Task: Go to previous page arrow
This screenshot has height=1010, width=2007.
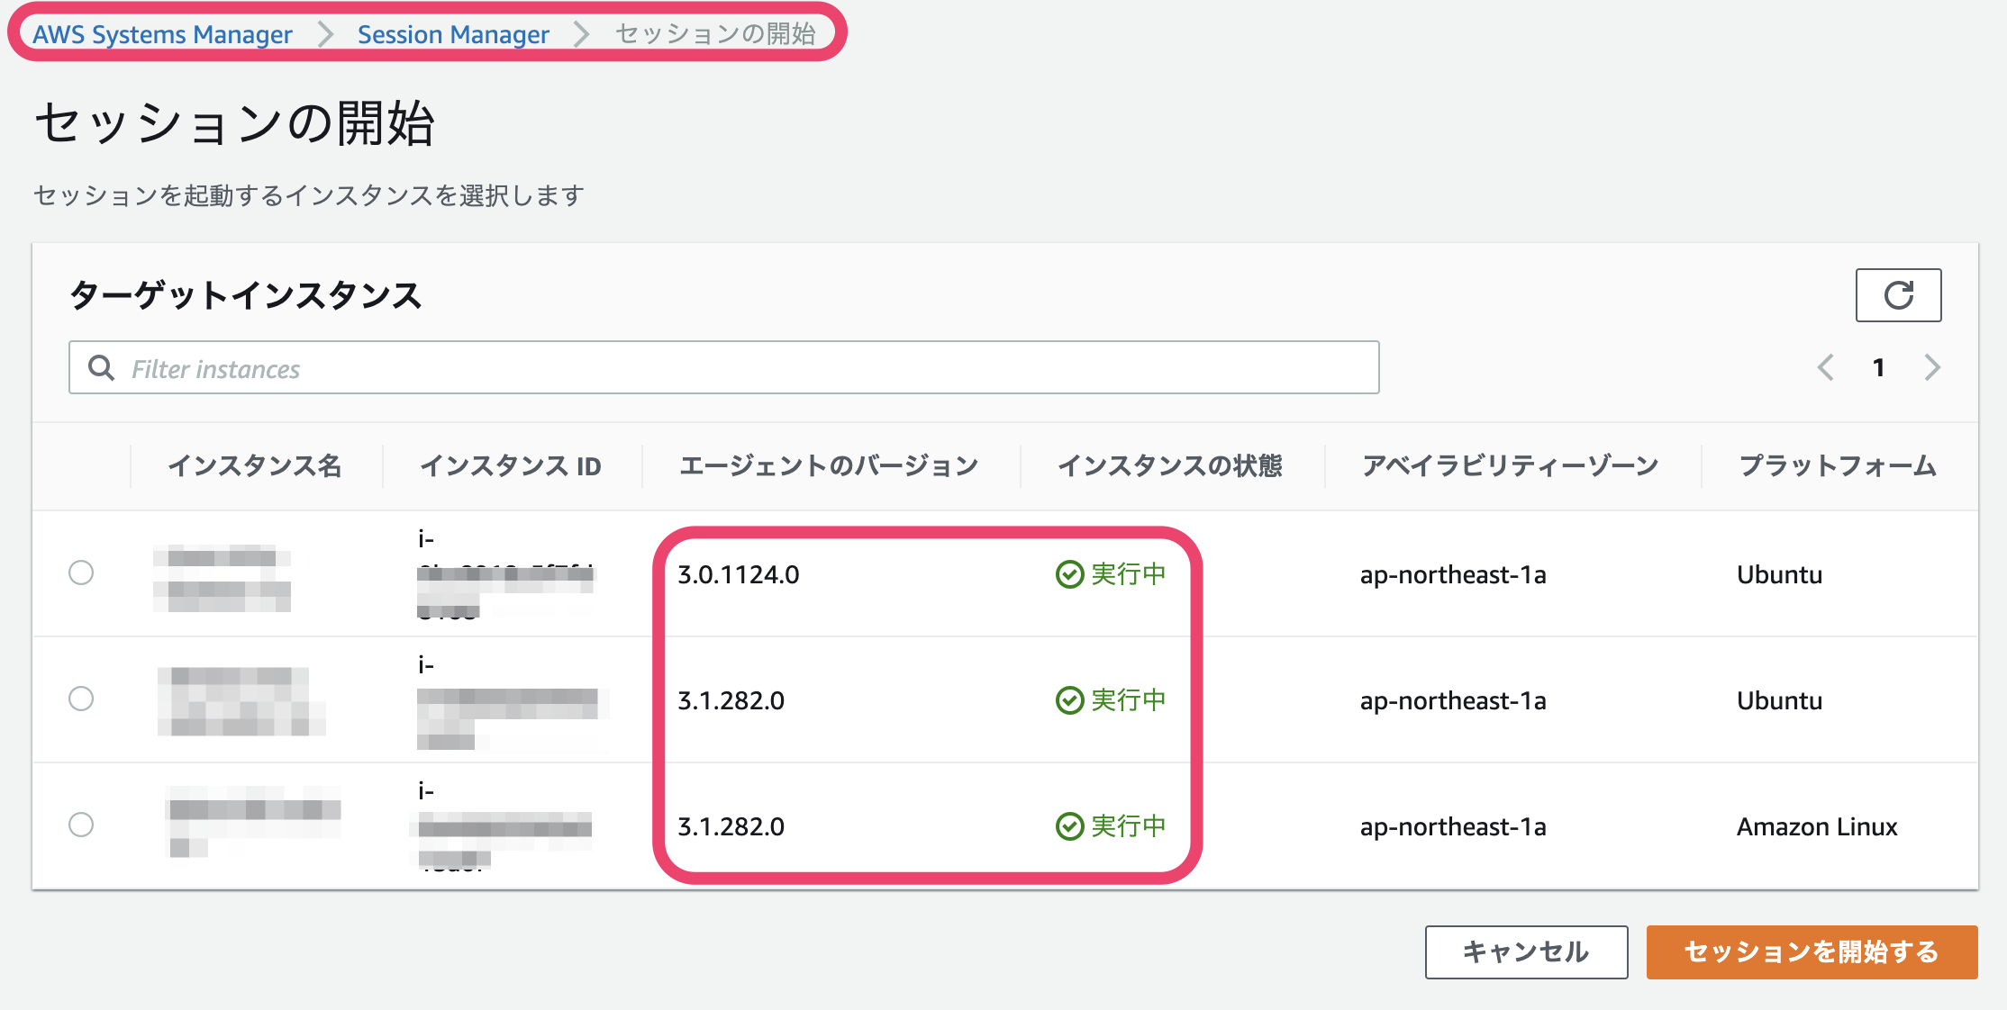Action: point(1826,367)
